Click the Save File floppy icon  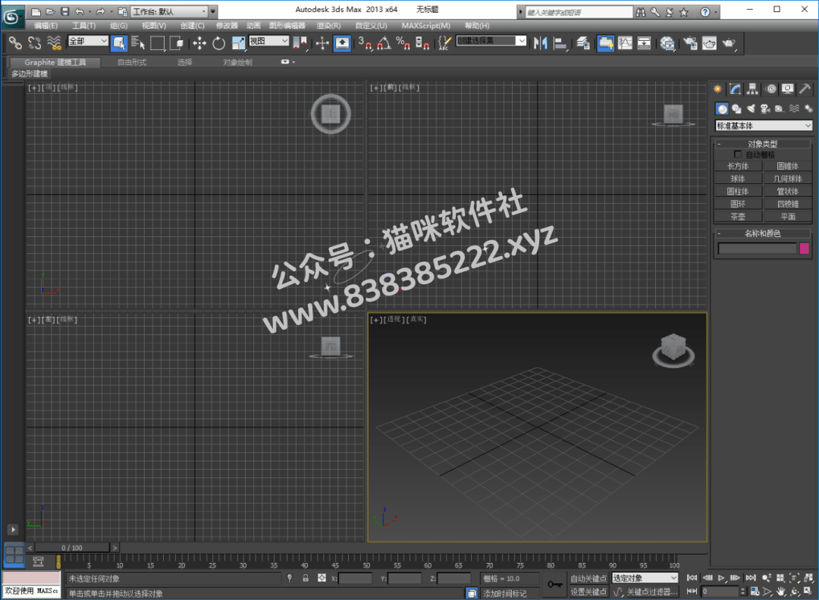pyautogui.click(x=64, y=11)
